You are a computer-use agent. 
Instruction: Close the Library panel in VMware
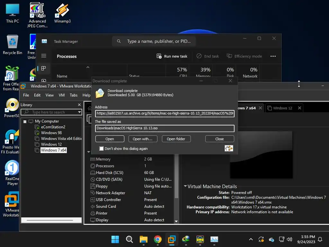tap(79, 105)
